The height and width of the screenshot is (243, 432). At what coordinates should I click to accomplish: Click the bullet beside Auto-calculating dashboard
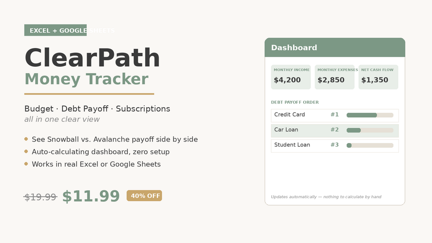point(26,151)
